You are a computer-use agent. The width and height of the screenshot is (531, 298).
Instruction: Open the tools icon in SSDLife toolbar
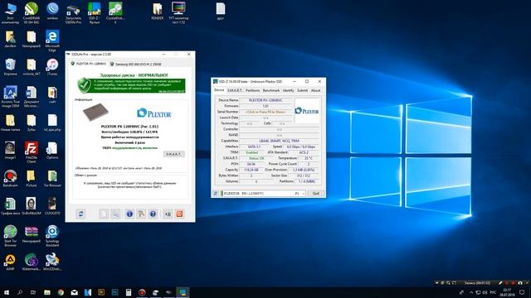pos(141,214)
